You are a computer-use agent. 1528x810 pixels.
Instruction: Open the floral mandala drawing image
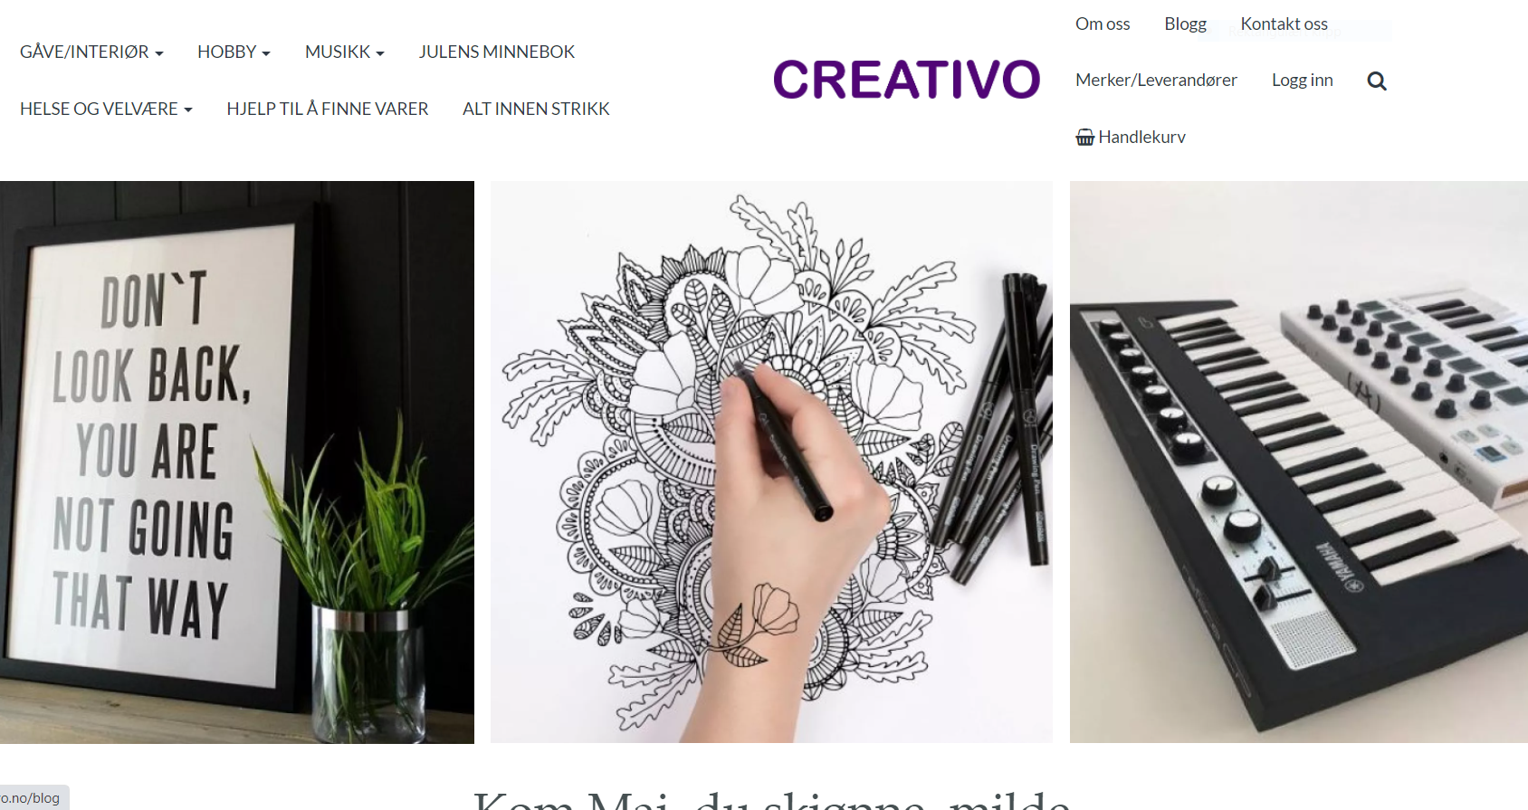771,462
